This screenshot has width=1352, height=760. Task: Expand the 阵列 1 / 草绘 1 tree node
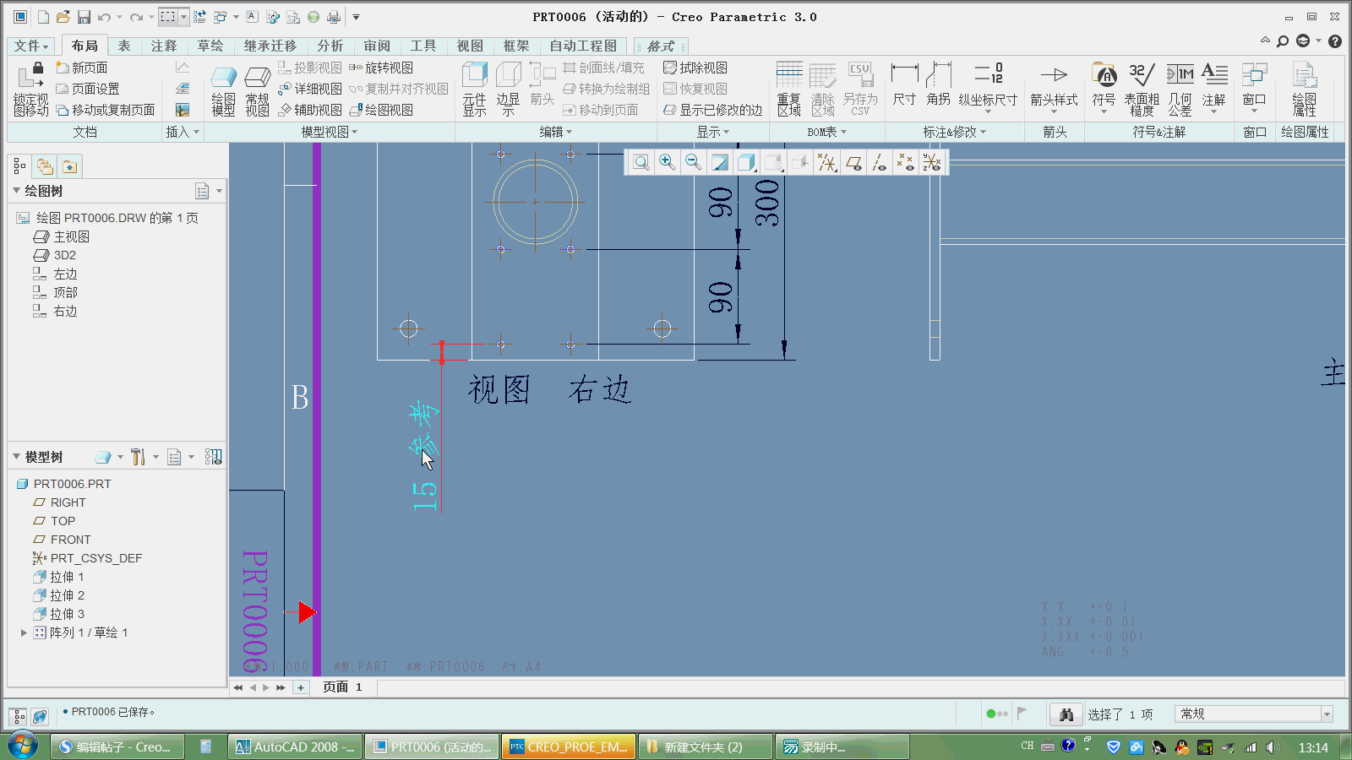point(24,632)
